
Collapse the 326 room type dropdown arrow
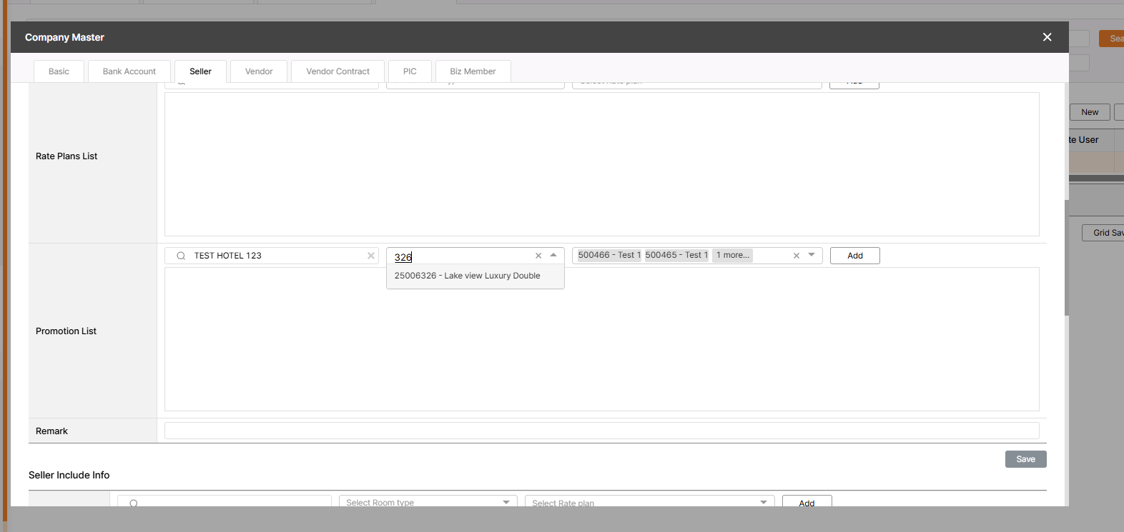553,255
